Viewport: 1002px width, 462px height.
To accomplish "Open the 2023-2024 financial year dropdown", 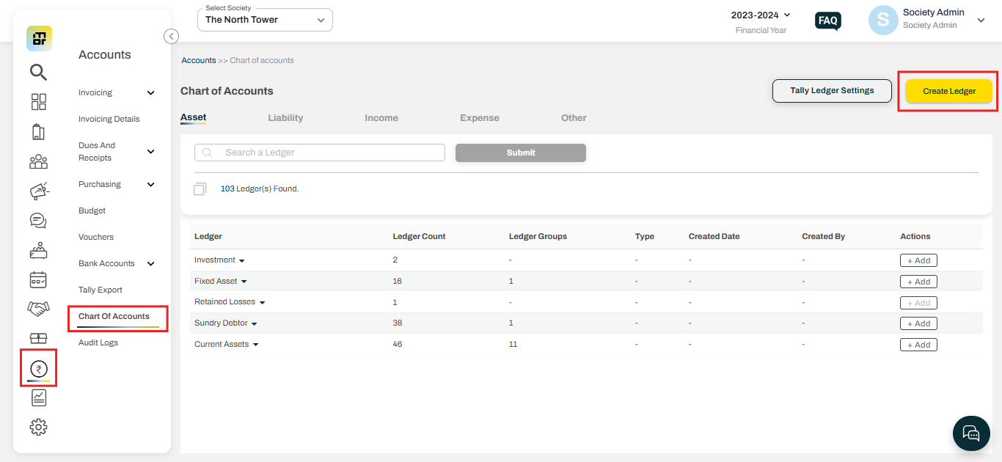I will 761,15.
